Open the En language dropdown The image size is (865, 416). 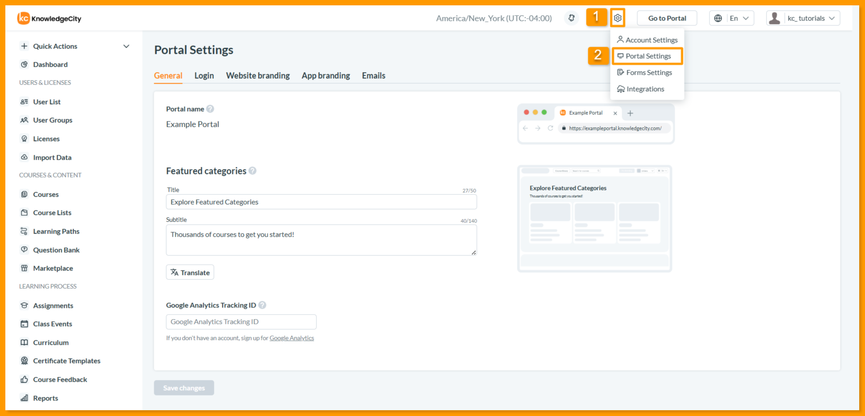point(732,18)
